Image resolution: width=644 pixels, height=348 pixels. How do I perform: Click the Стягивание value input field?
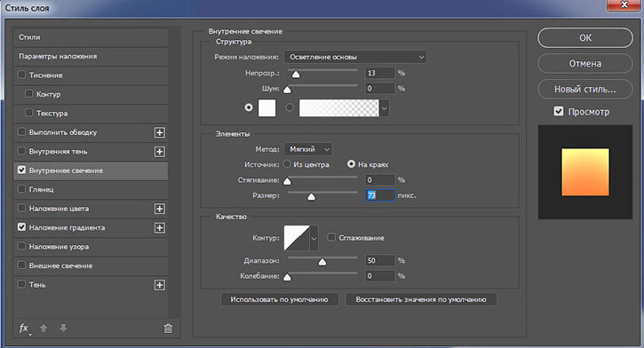click(380, 179)
